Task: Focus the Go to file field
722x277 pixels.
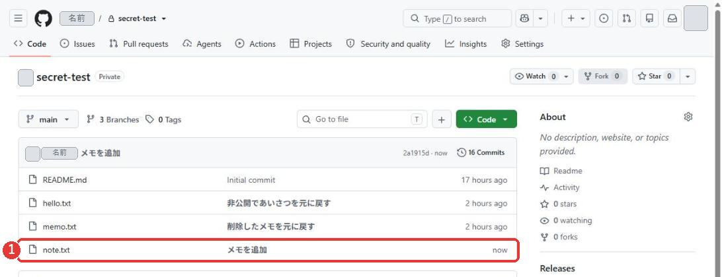Action: click(x=362, y=119)
